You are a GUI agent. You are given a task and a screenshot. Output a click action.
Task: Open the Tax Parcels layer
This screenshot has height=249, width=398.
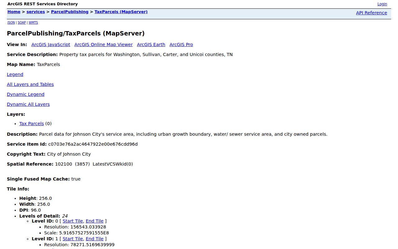[x=31, y=124]
